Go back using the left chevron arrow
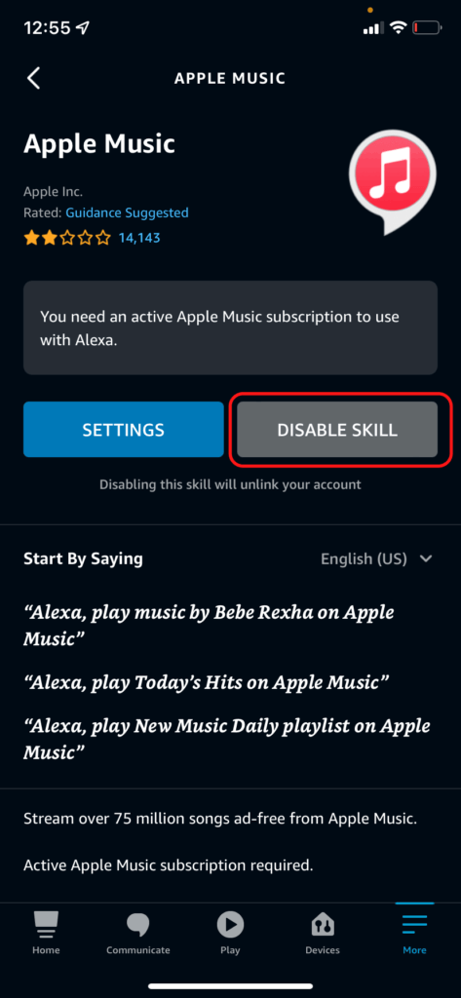The image size is (461, 998). point(33,78)
